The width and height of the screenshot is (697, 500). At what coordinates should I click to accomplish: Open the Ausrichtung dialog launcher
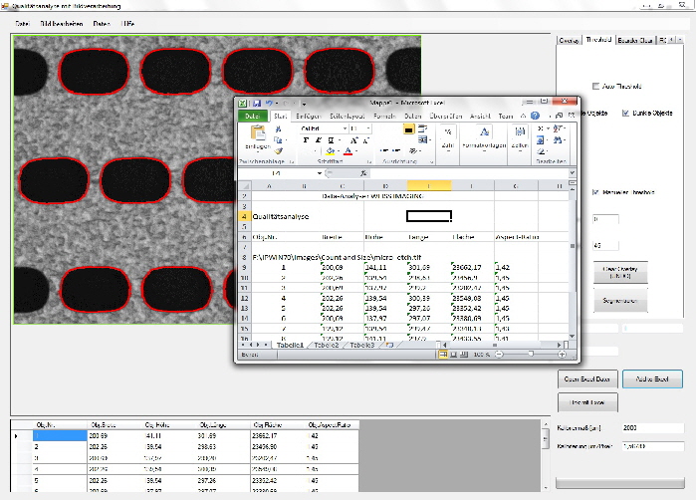(431, 162)
